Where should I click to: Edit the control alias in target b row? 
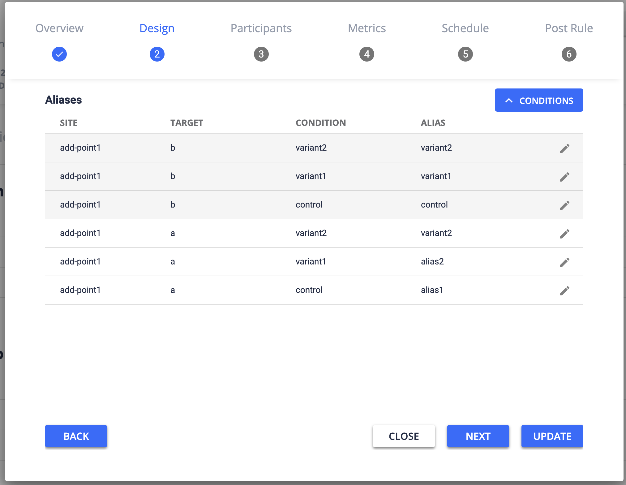pos(565,205)
